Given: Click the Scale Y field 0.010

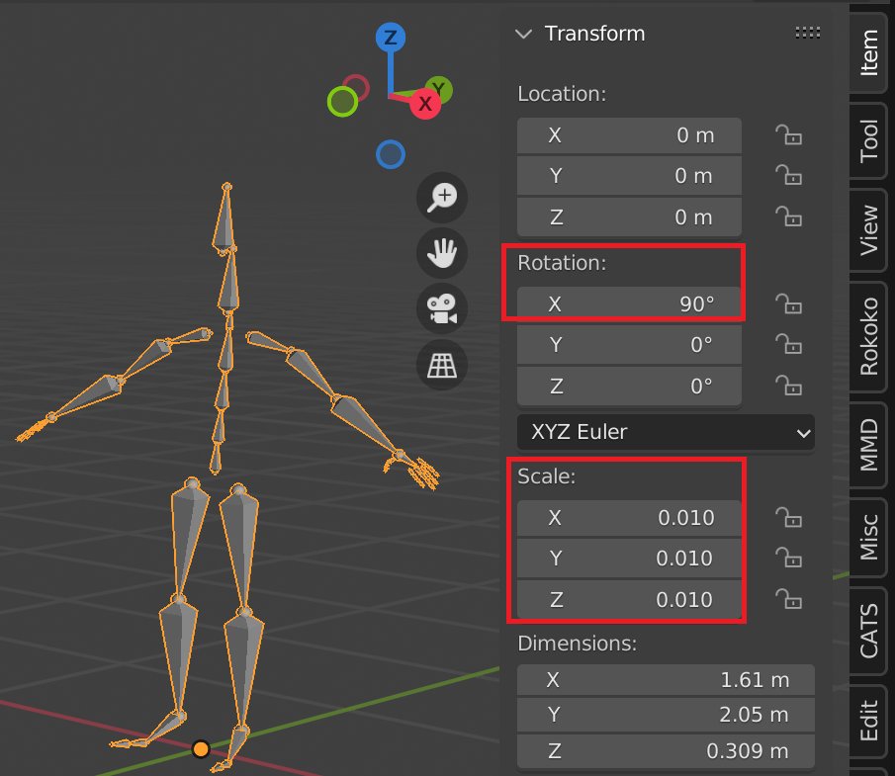Looking at the screenshot, I should point(629,558).
